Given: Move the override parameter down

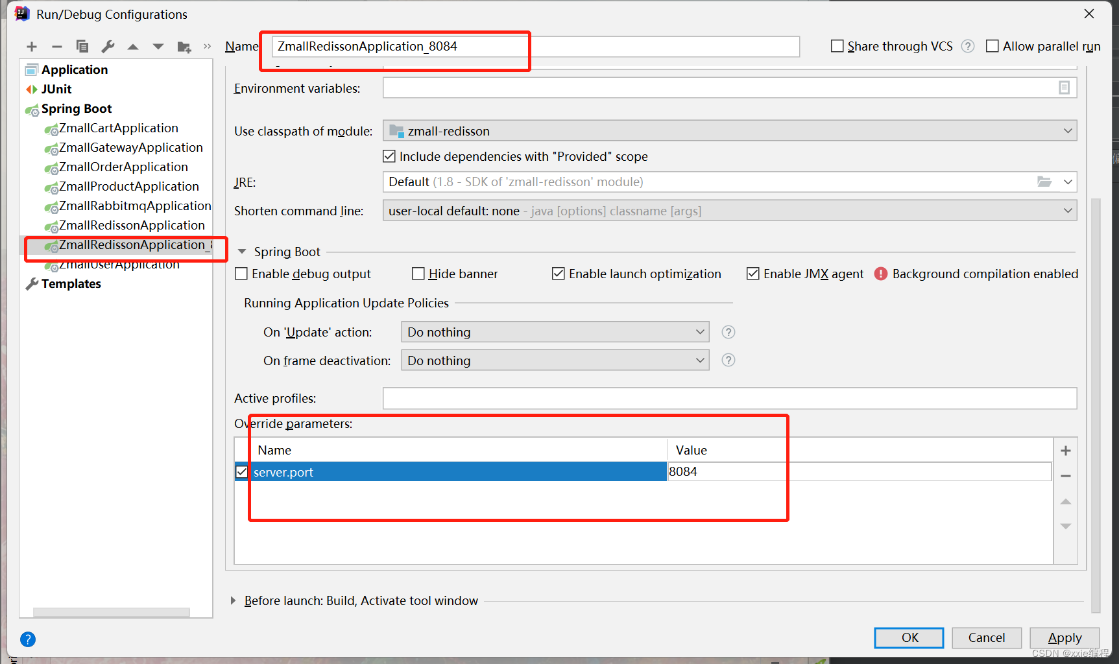Looking at the screenshot, I should coord(1066,527).
